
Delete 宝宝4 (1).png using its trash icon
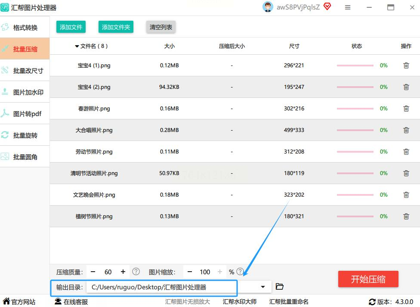406,66
